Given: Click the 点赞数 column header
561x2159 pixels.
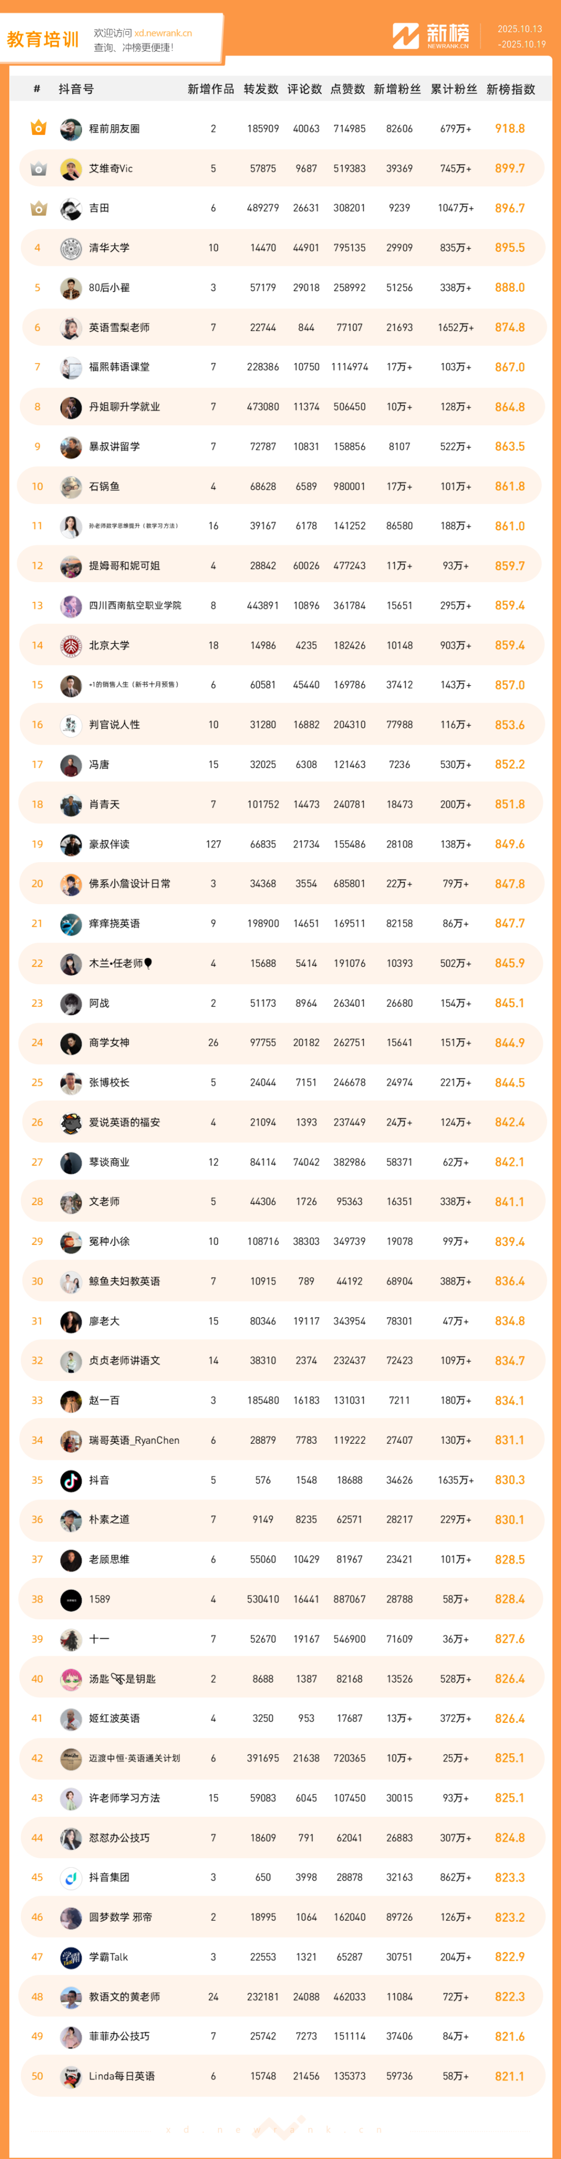Looking at the screenshot, I should point(347,89).
